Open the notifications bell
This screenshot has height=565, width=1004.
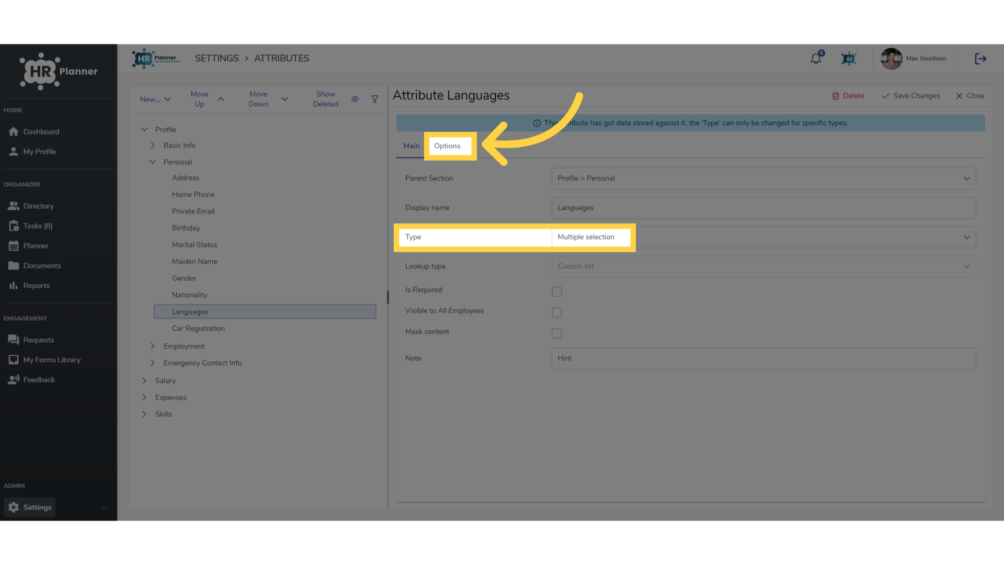click(x=816, y=59)
